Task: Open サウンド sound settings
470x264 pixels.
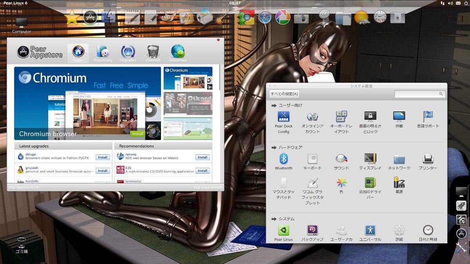Action: point(341,162)
